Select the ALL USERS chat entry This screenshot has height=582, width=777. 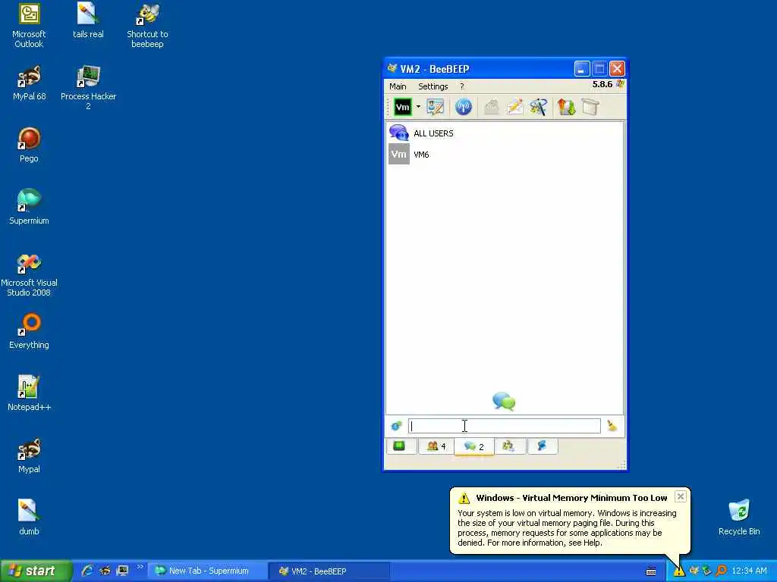click(505, 133)
